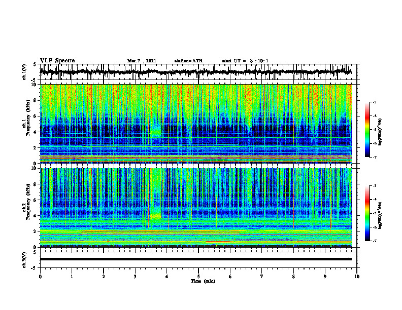
Task: Click the green 4 kHz burst in ch.2 spectrogram
Action: [x=156, y=214]
